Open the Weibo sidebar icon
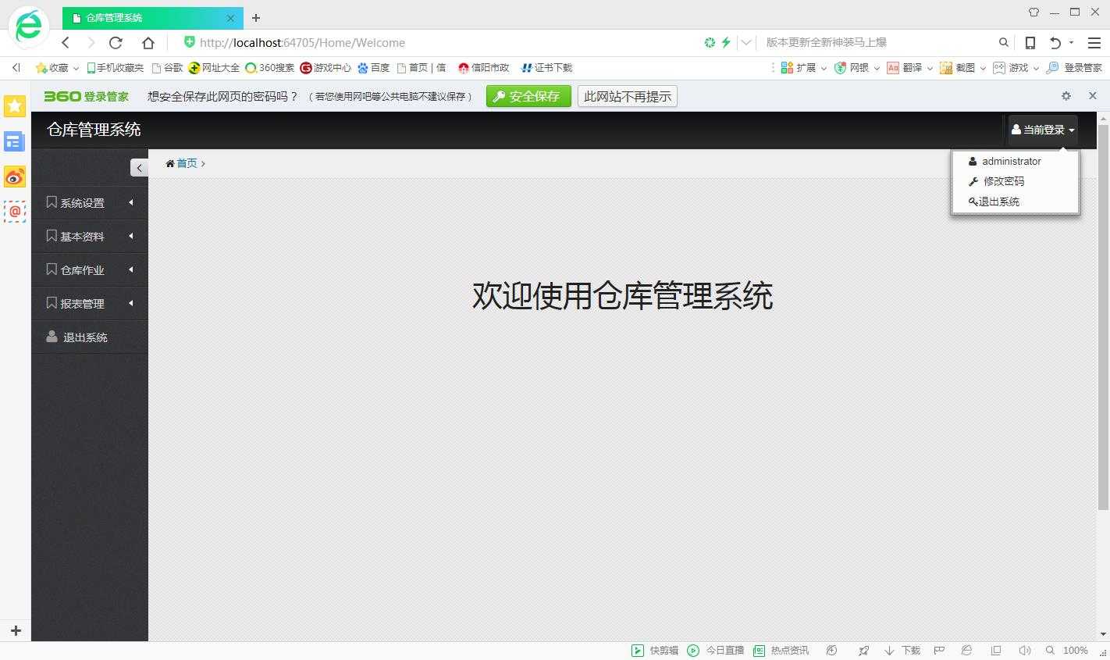This screenshot has width=1110, height=660. [15, 177]
